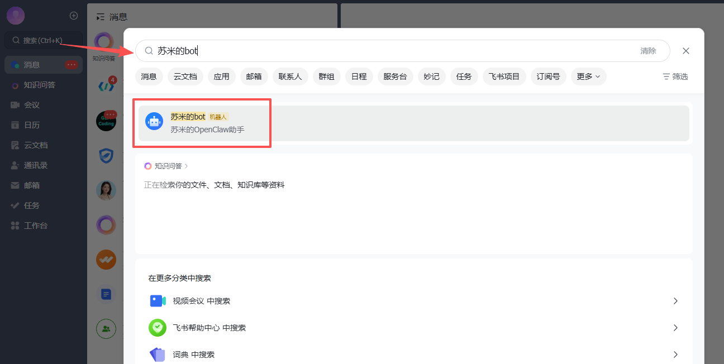The width and height of the screenshot is (724, 364).
Task: Switch to the 群组 filter tab
Action: [x=326, y=76]
